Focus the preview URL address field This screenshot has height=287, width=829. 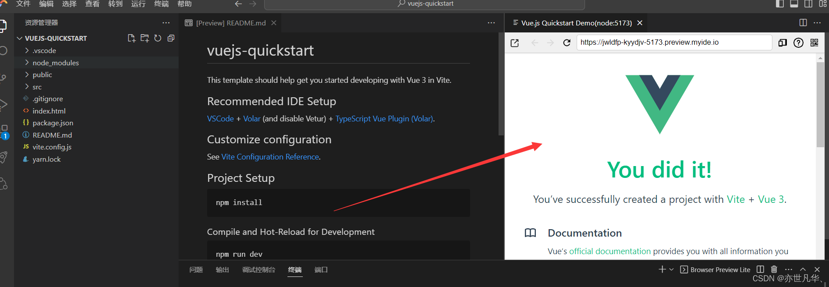(674, 43)
